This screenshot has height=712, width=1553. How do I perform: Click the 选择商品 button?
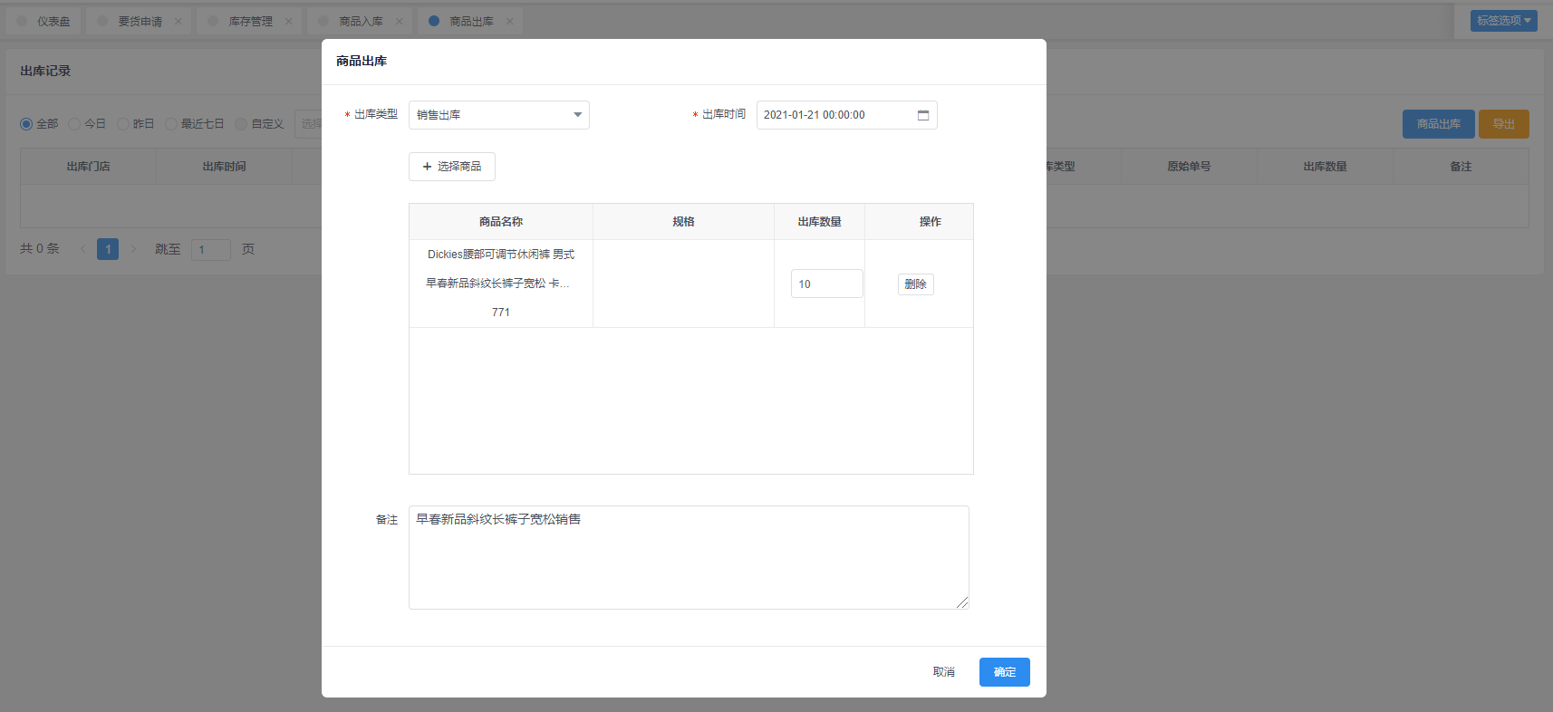(452, 167)
